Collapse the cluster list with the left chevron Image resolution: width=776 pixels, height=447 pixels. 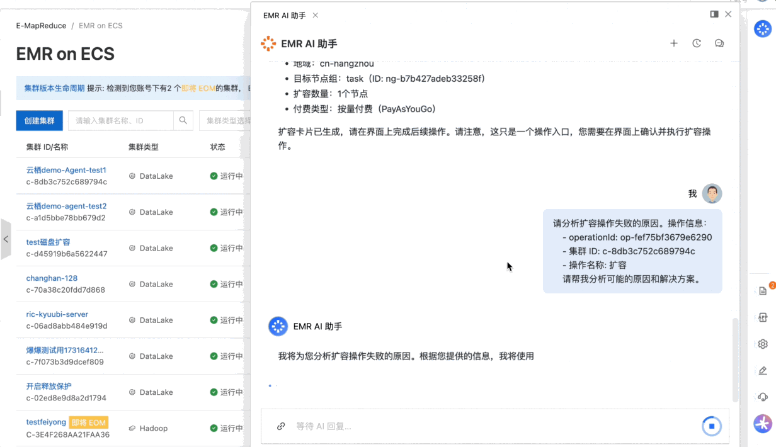tap(6, 239)
